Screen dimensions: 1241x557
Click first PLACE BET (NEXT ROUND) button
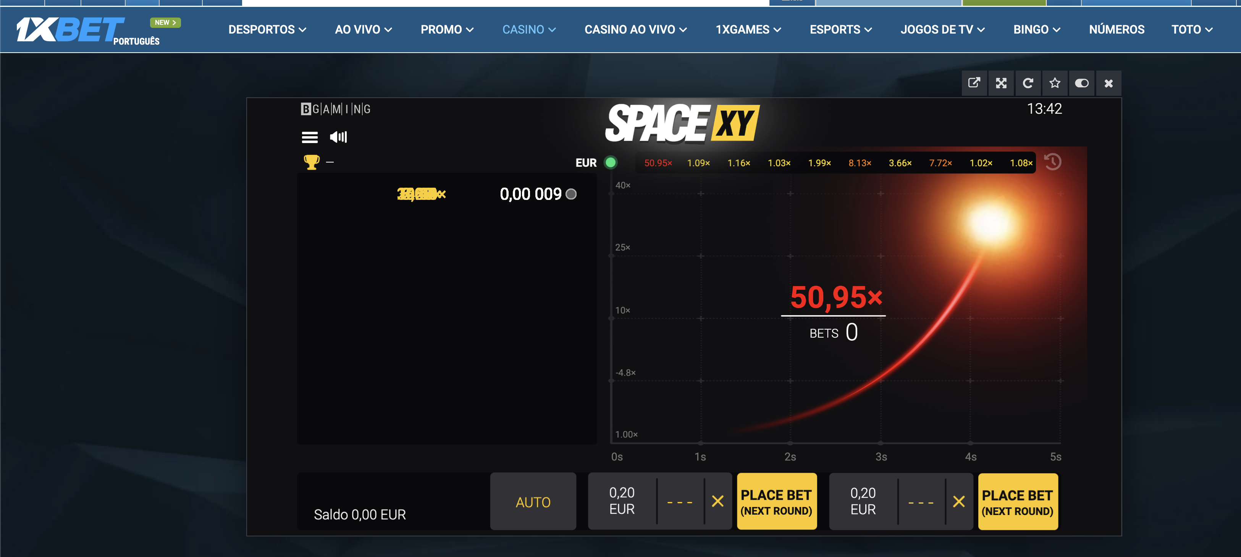point(776,502)
